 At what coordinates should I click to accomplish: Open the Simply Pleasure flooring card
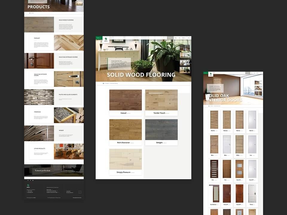(126, 162)
